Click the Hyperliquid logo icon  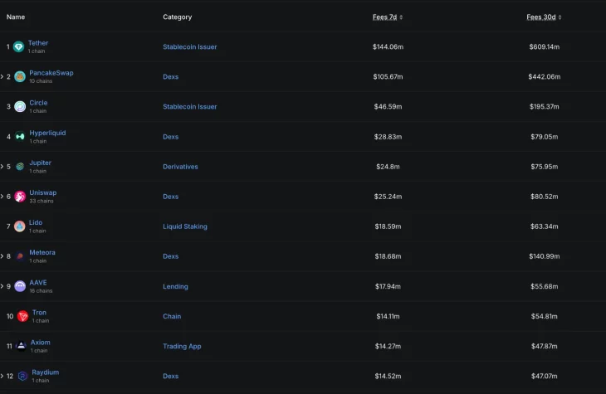(x=20, y=136)
